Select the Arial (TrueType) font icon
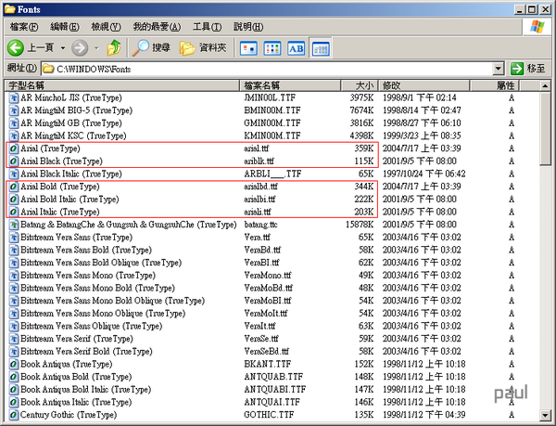Image resolution: width=556 pixels, height=426 pixels. coord(14,148)
